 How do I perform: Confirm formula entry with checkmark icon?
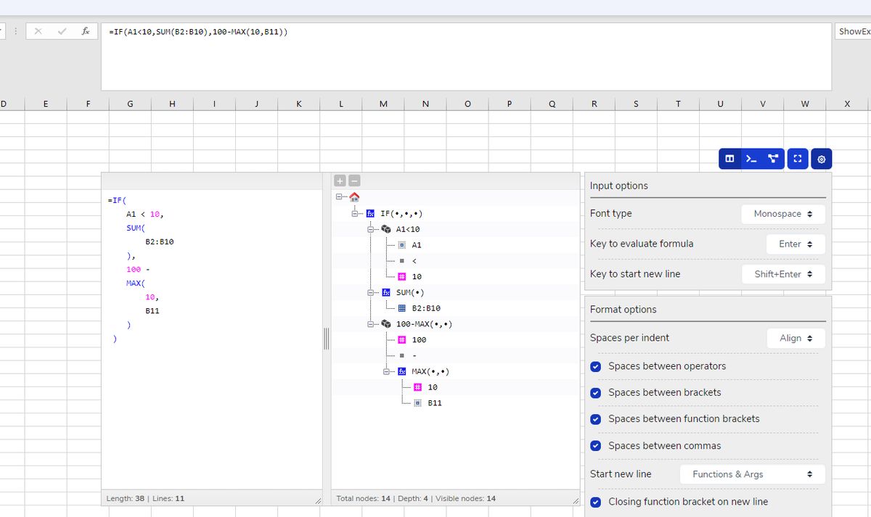(x=62, y=31)
